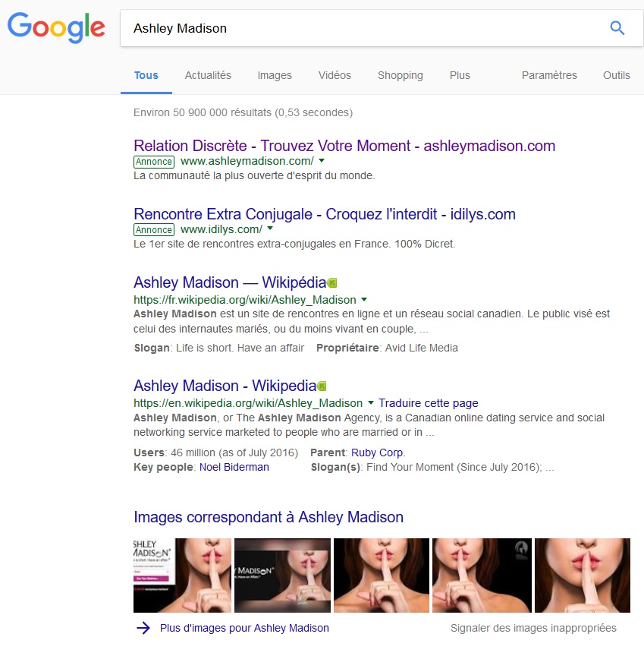Open fourth thumbnail with logo in corner
Viewport: 644px width, 659px height.
482,575
